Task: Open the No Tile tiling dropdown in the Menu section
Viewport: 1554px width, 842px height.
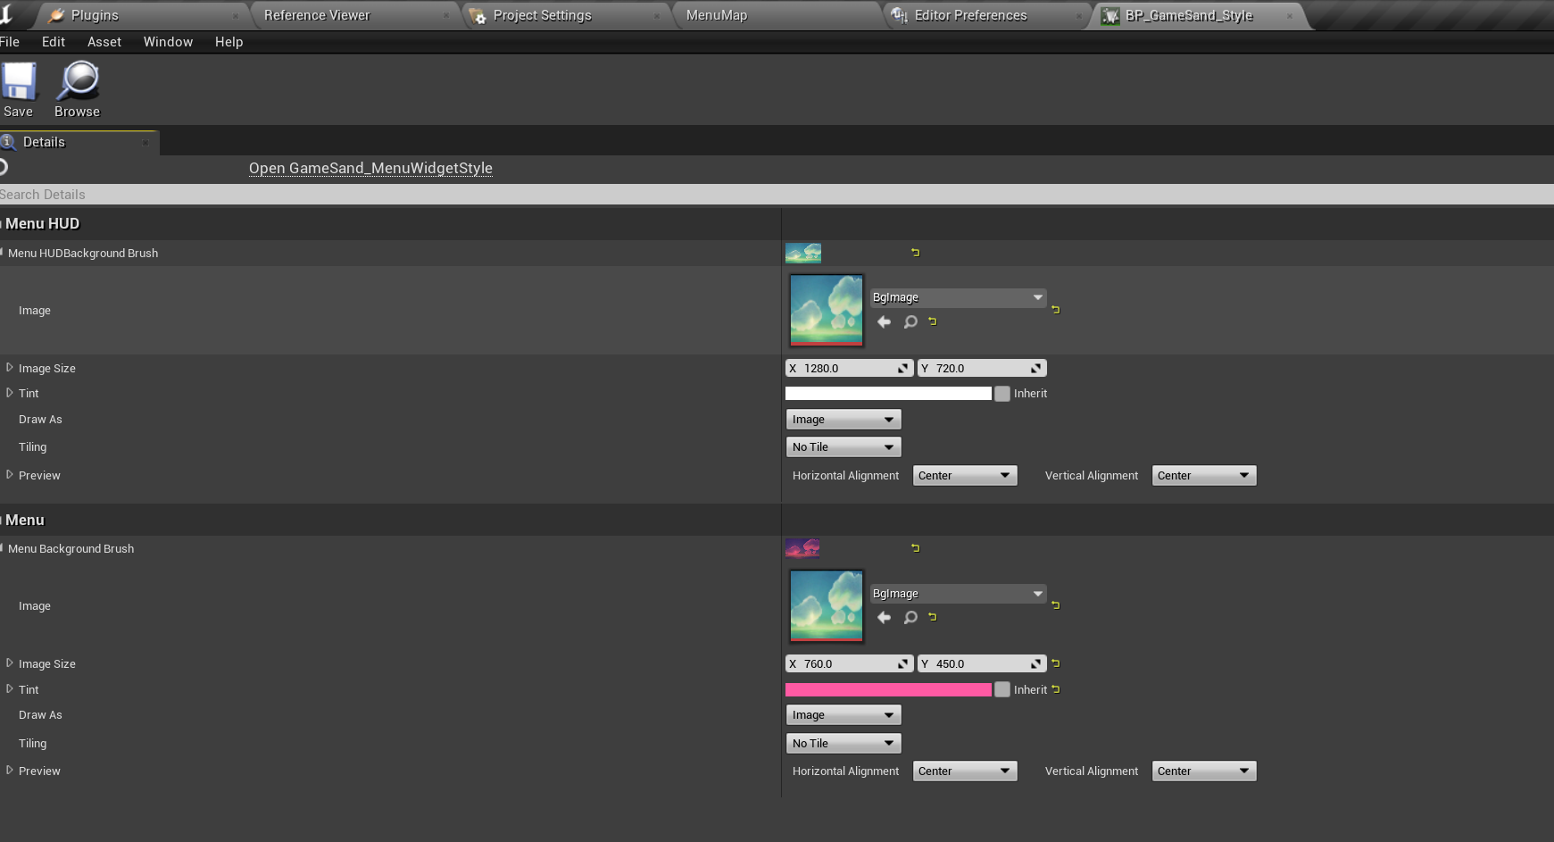Action: tap(843, 743)
